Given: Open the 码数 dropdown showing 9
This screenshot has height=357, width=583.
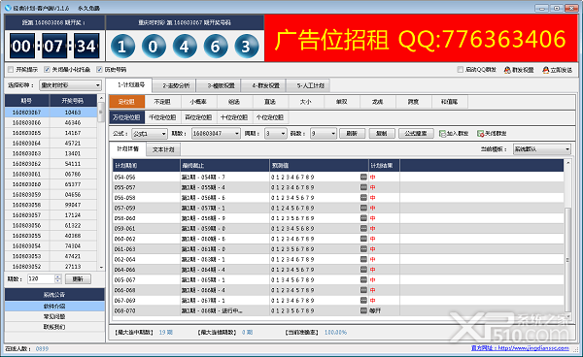Looking at the screenshot, I should [x=324, y=134].
